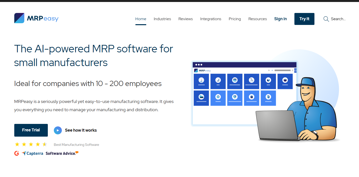Open the Resources menu
359x177 pixels.
click(x=258, y=19)
